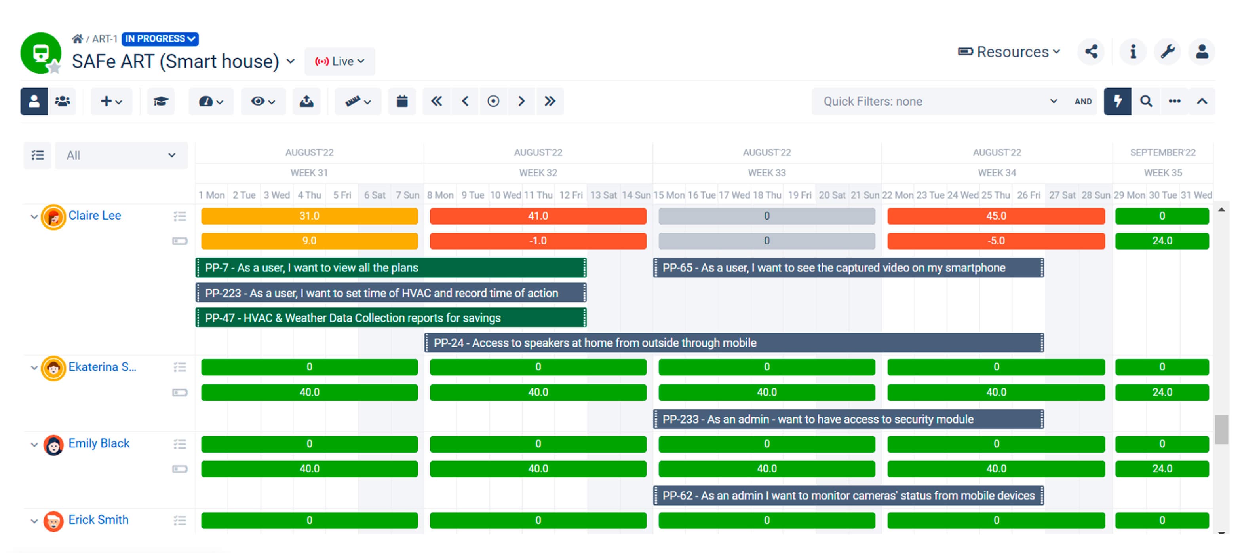
Task: Select PP-62 monitor cameras task bar
Action: tap(849, 495)
